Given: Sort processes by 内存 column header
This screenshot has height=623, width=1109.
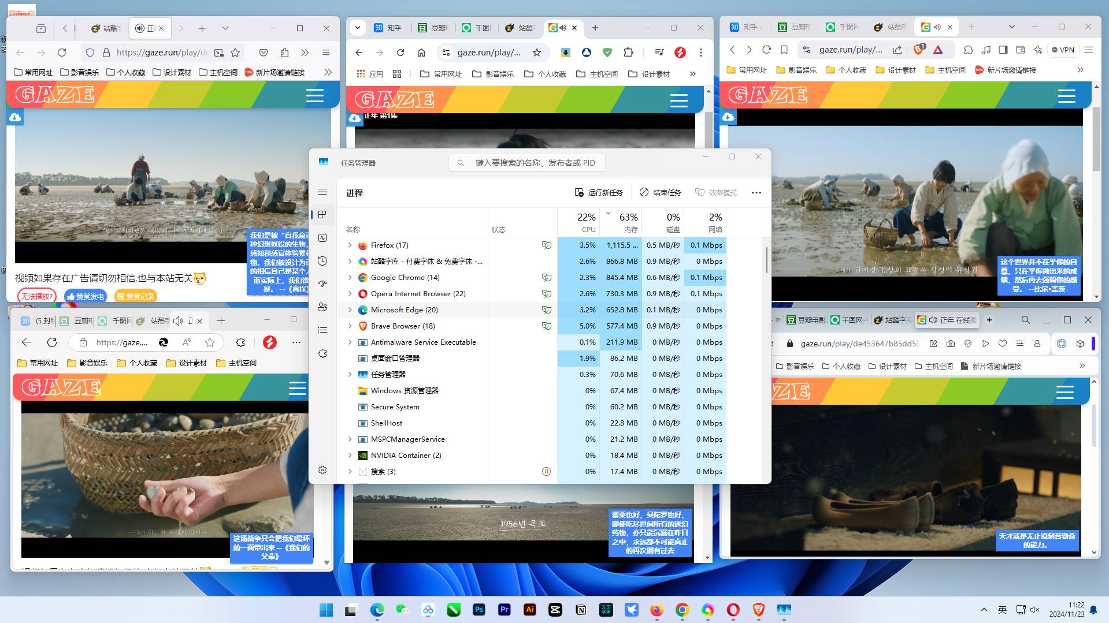Looking at the screenshot, I should (x=621, y=222).
